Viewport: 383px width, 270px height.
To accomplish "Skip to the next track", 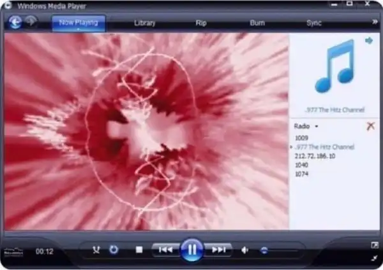I will [x=218, y=250].
